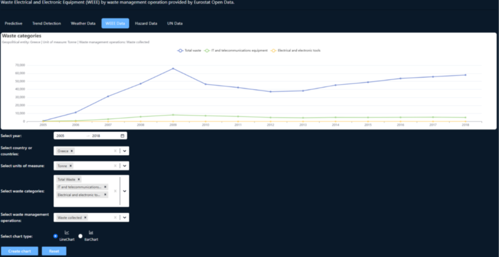Viewport: 499px width, 257px height.
Task: Toggle Electrical and electronic tools legend swatch
Action: pos(274,50)
